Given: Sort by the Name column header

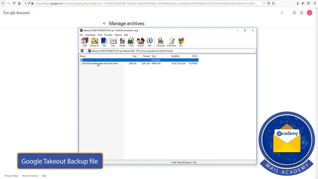Looking at the screenshot, I should tap(82, 56).
